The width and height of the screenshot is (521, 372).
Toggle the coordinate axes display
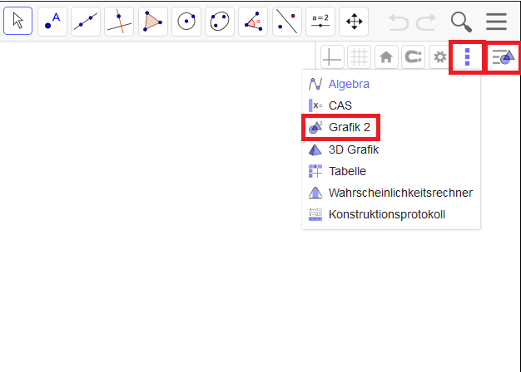click(332, 57)
